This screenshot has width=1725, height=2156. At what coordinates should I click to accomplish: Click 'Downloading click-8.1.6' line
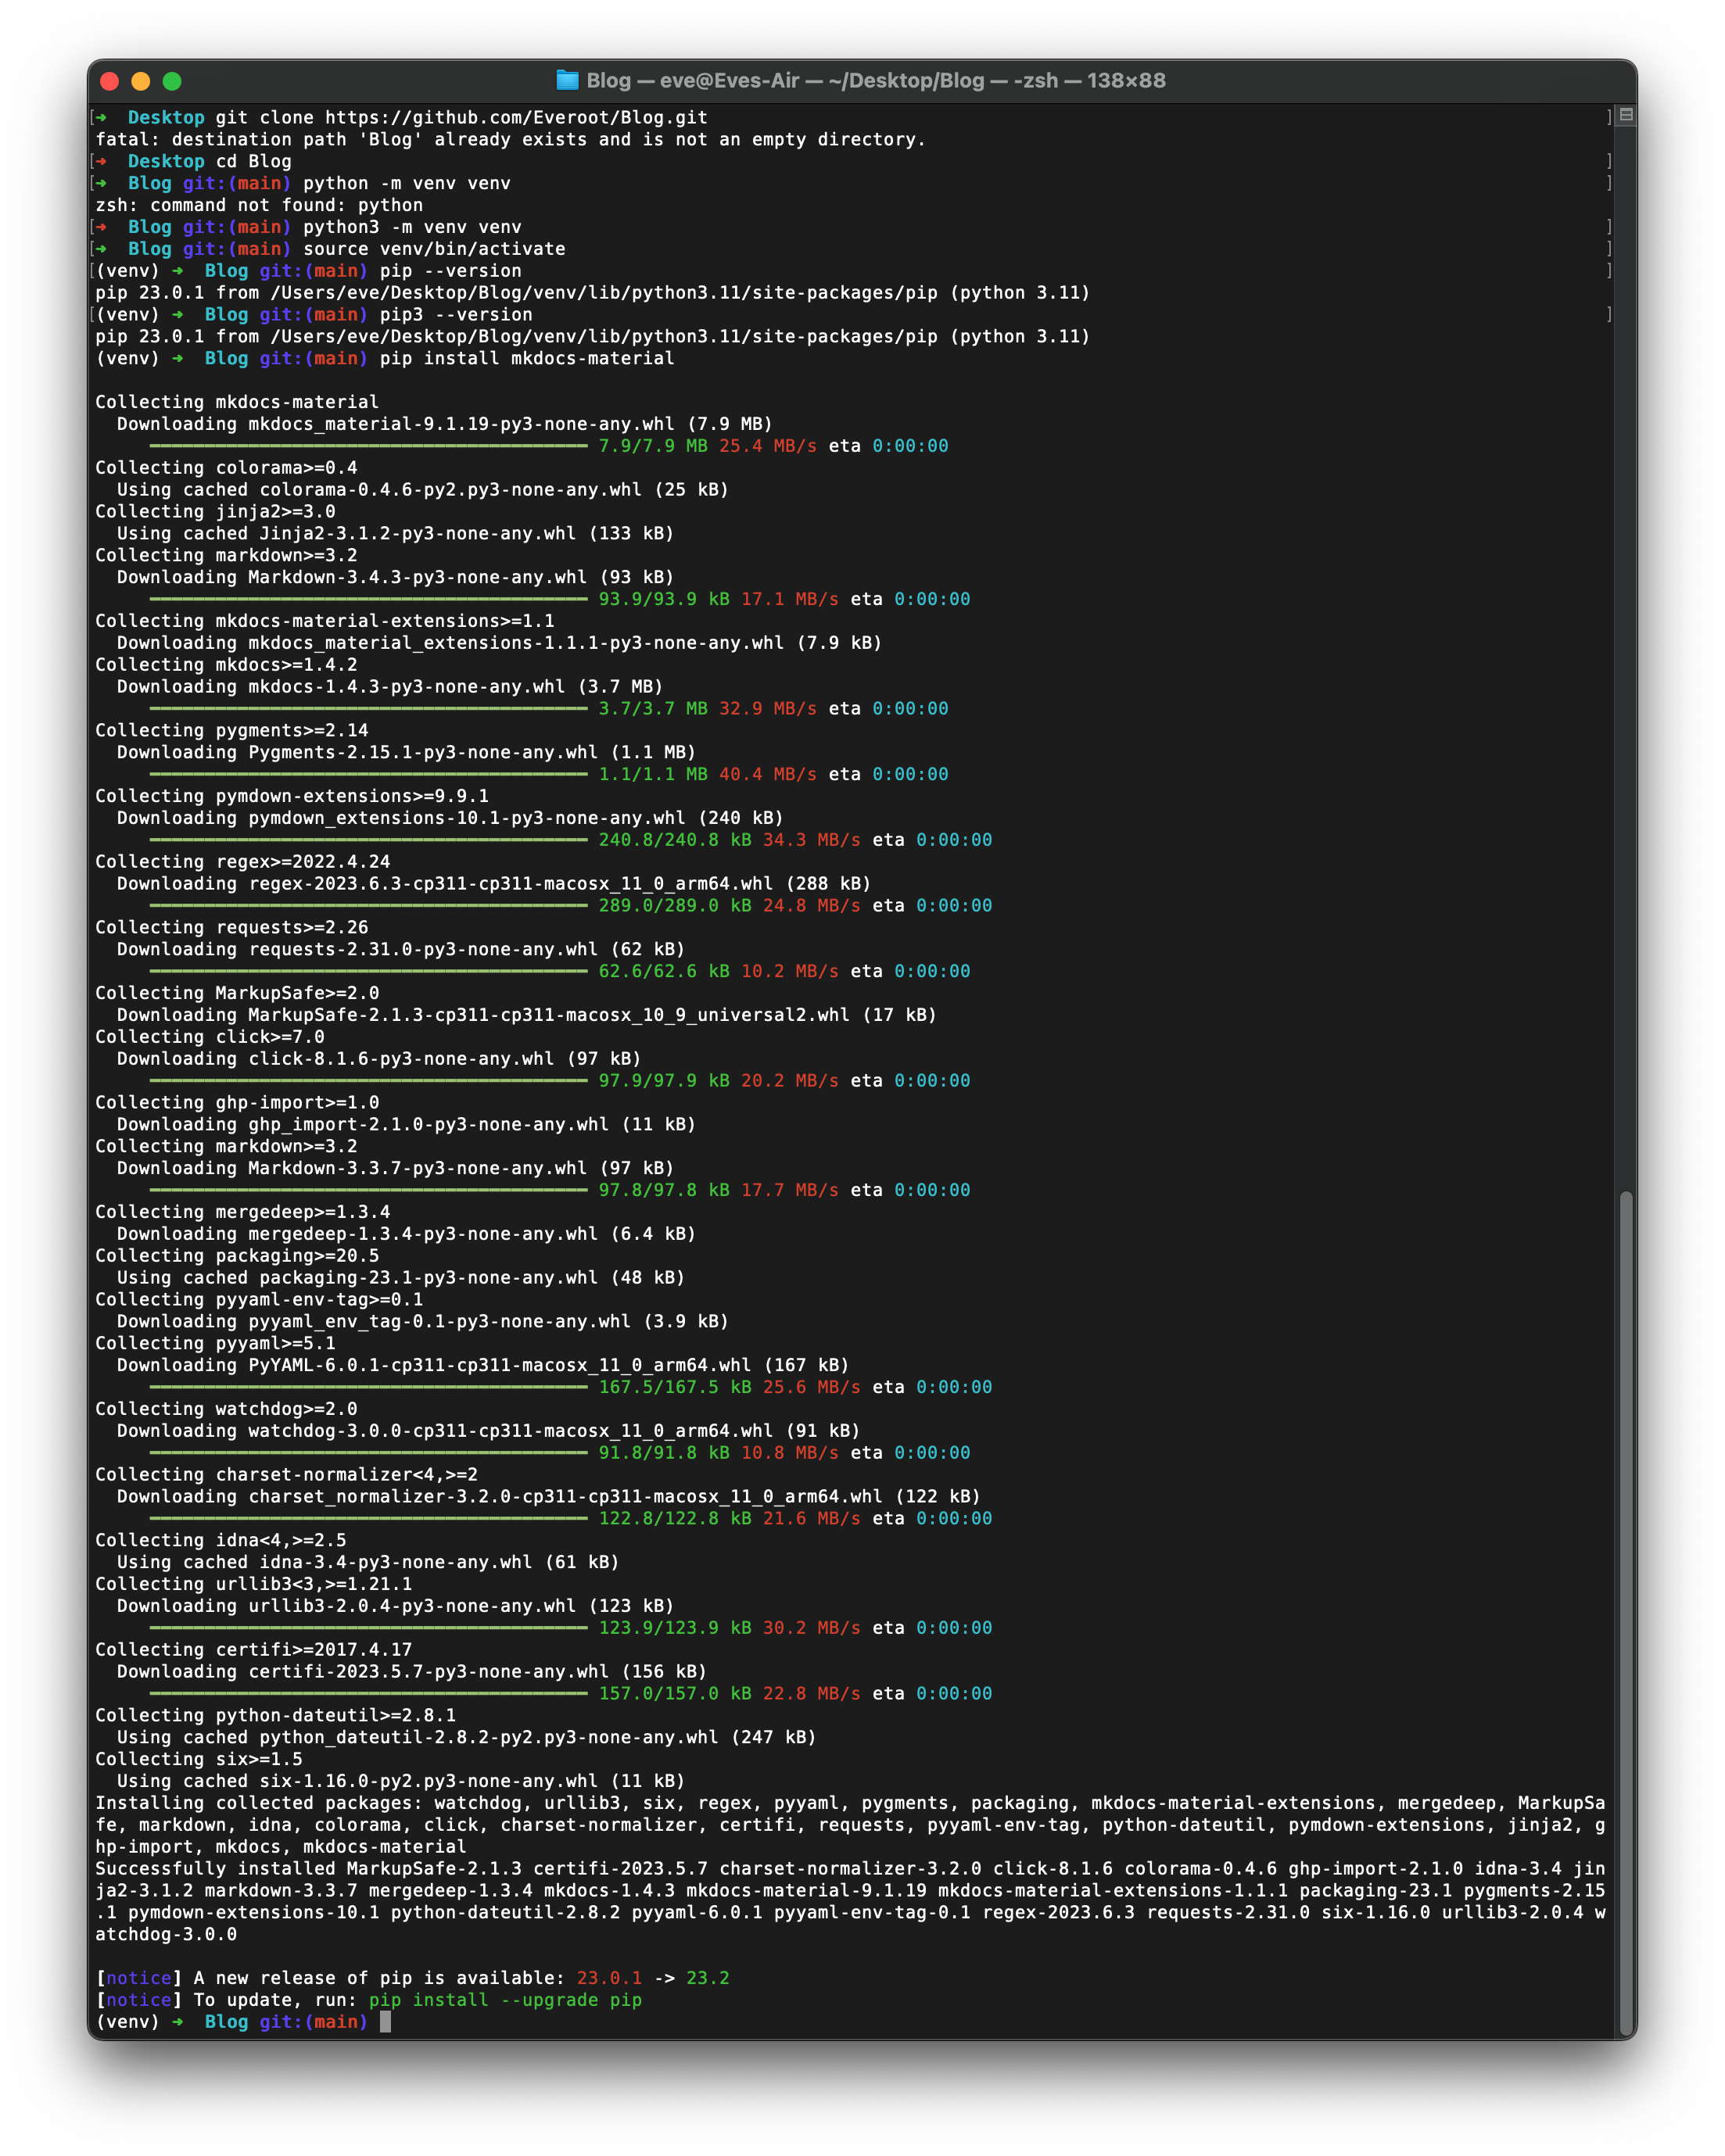[x=379, y=1058]
